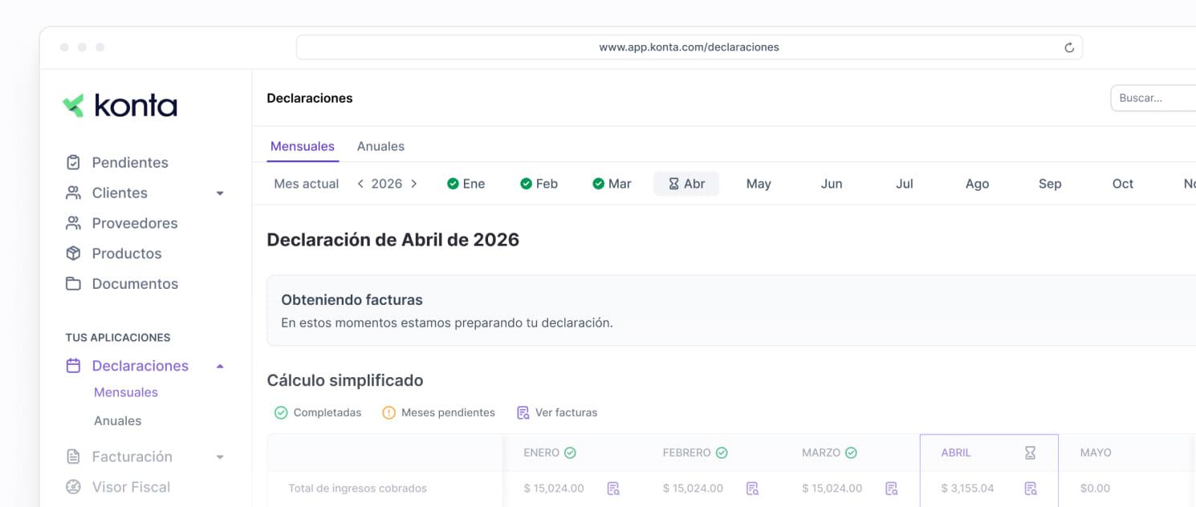The height and width of the screenshot is (507, 1196).
Task: Select the Mar month tab
Action: 612,184
